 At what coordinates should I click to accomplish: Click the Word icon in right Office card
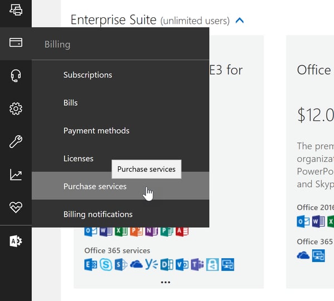318,221
